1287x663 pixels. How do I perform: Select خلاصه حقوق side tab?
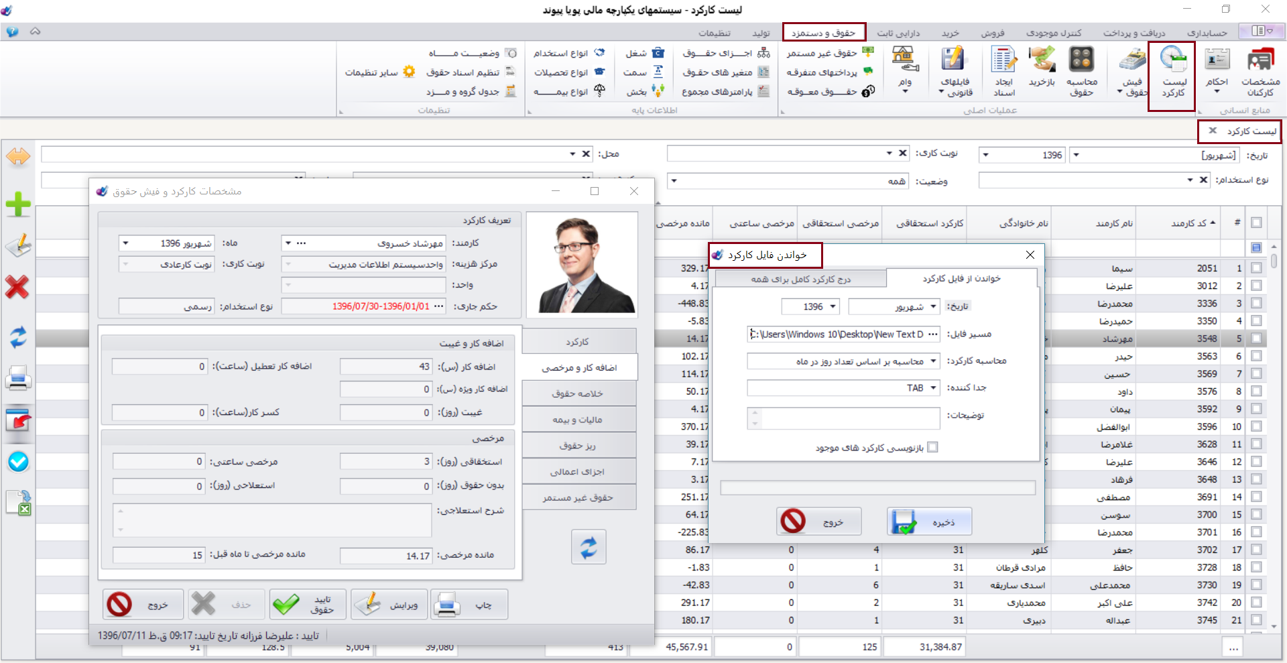coord(578,394)
